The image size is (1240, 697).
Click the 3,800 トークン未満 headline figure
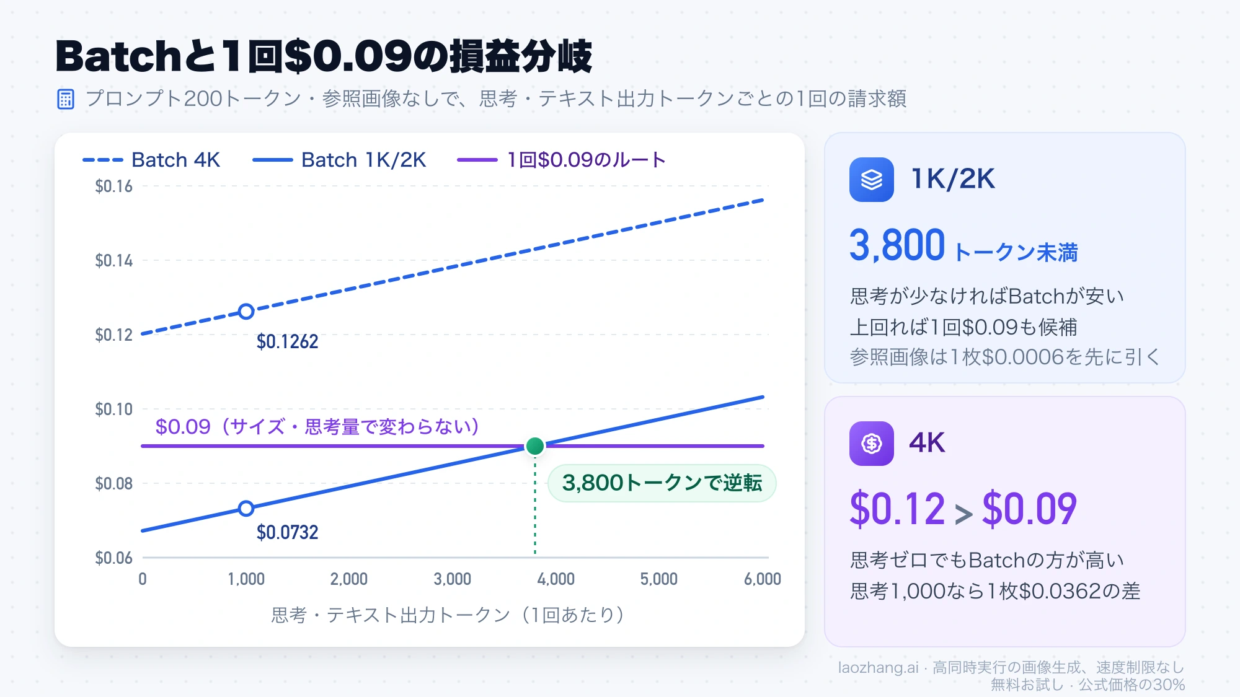(x=963, y=246)
